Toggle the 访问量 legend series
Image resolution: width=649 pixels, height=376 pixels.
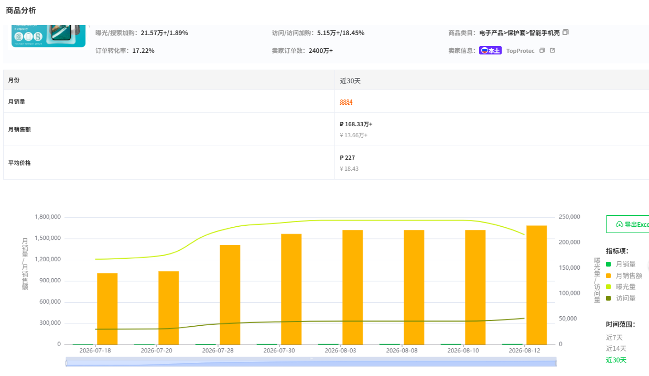[621, 298]
